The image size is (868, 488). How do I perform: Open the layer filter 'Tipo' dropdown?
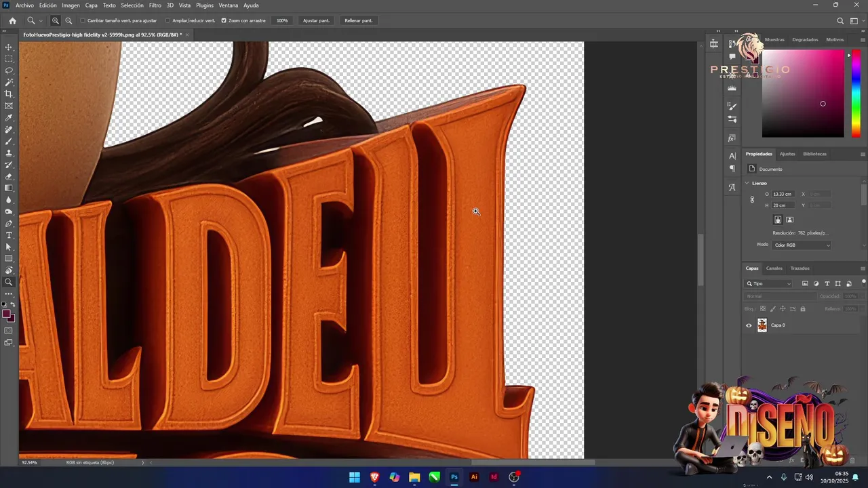tap(768, 284)
